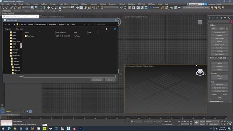Viewport: 233px width, 131px height.
Task: Open the selection filter dropdown
Action: point(26,7)
